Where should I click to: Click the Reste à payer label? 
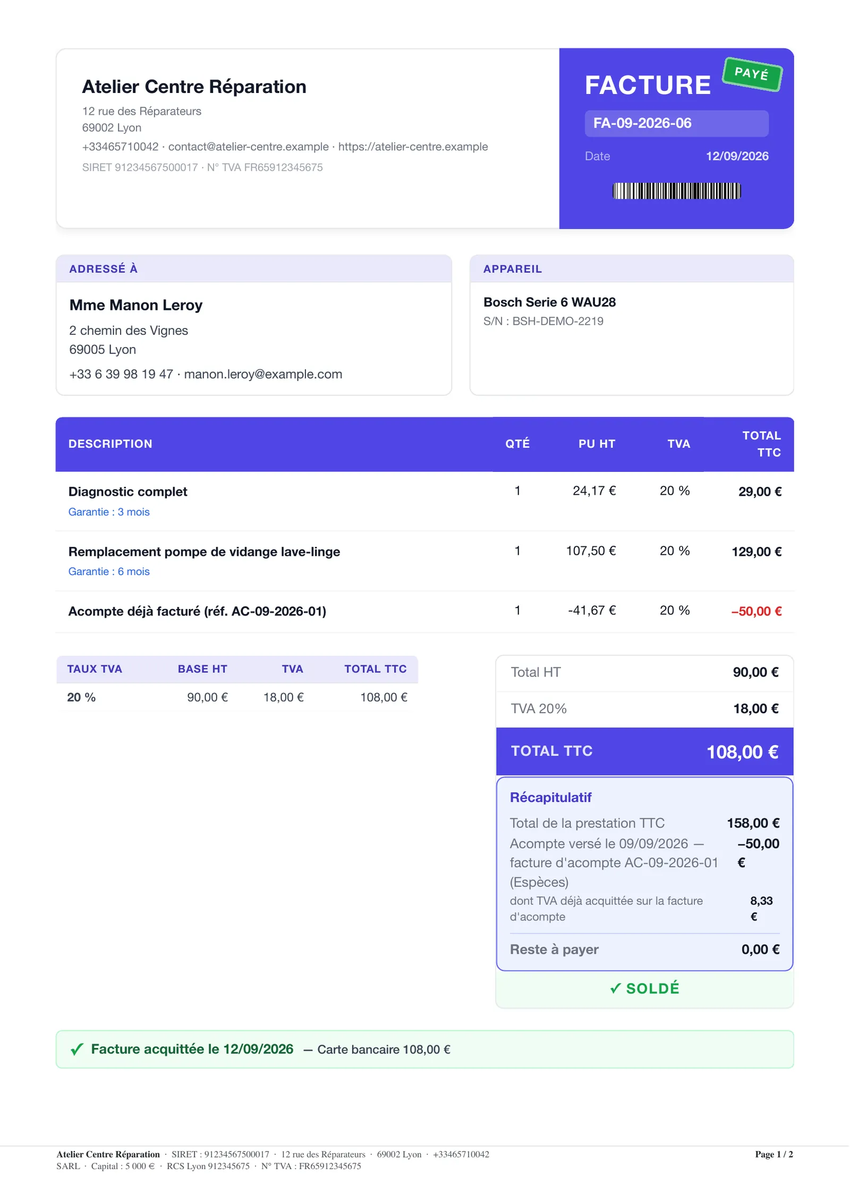pos(554,949)
